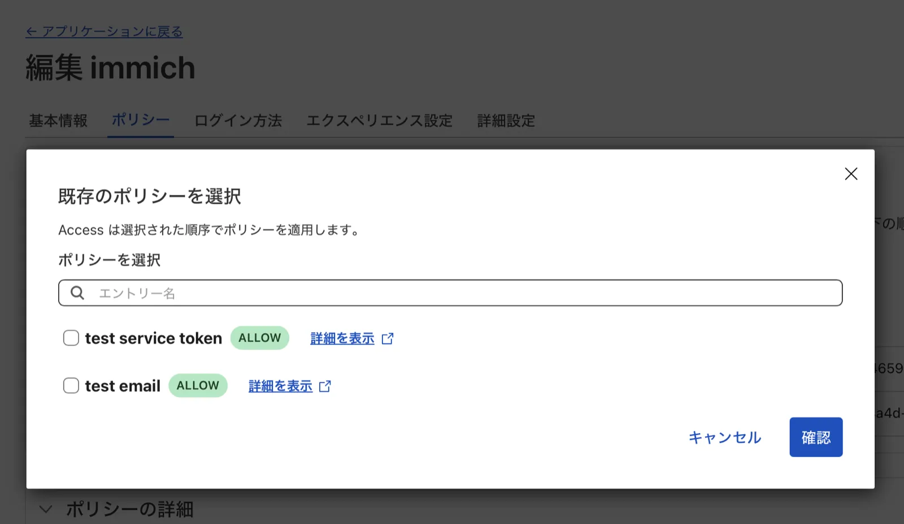Click the キャンセル button
This screenshot has width=904, height=524.
pos(724,437)
